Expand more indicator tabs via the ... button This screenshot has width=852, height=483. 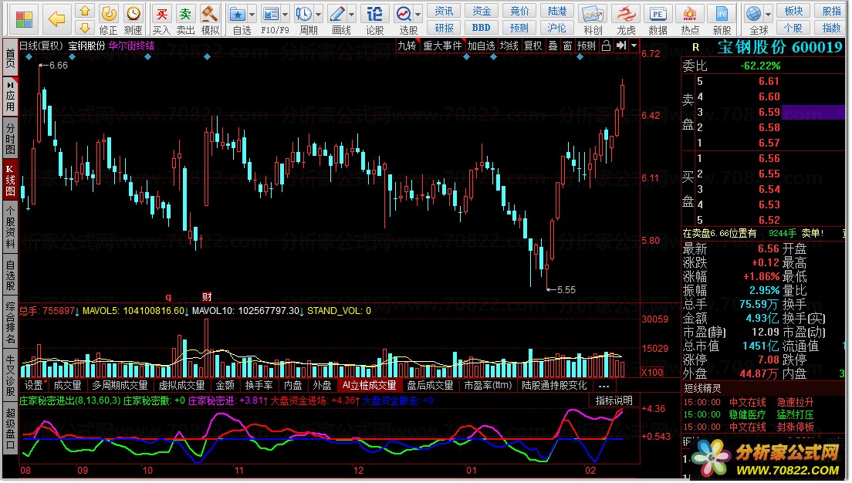[603, 385]
